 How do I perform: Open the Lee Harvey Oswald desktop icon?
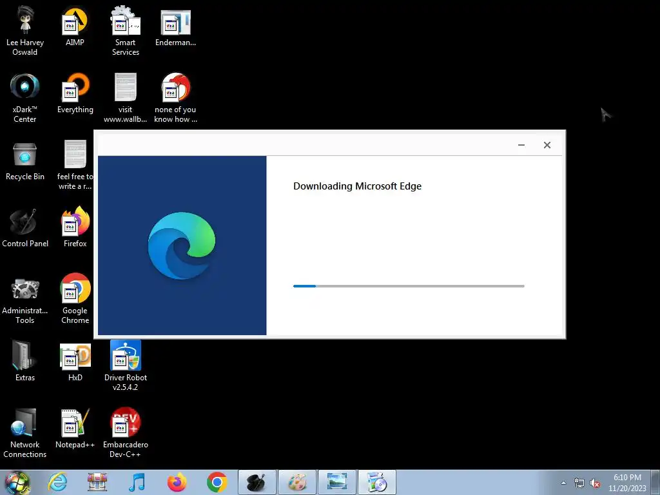[x=25, y=31]
